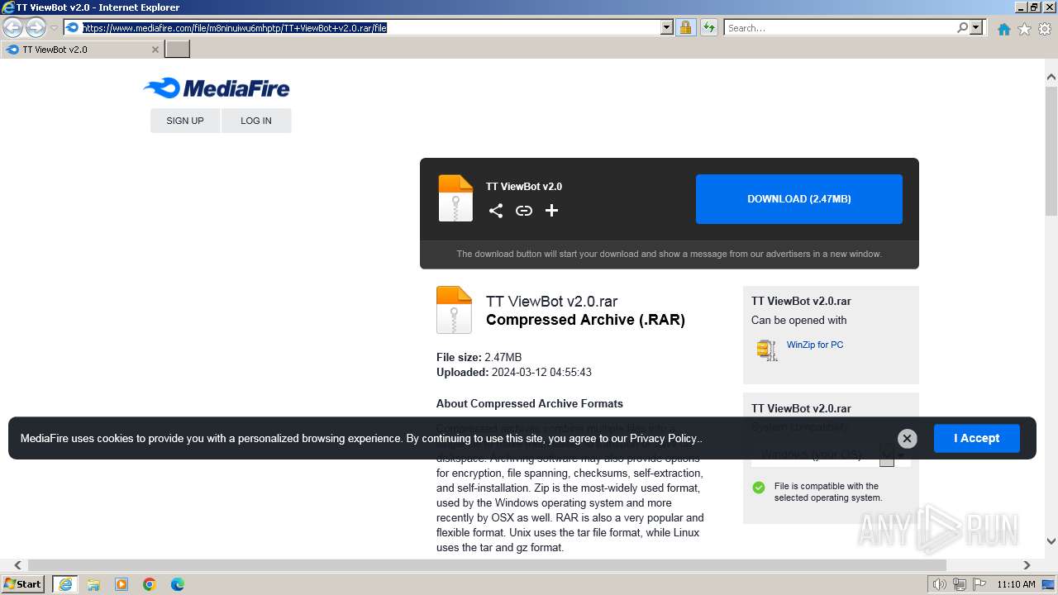Image resolution: width=1058 pixels, height=595 pixels.
Task: Click Internet Explorer taskbar icon
Action: (x=64, y=584)
